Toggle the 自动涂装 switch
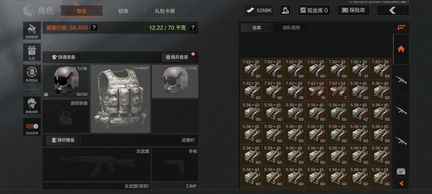The height and width of the screenshot is (194, 432). [x=32, y=127]
